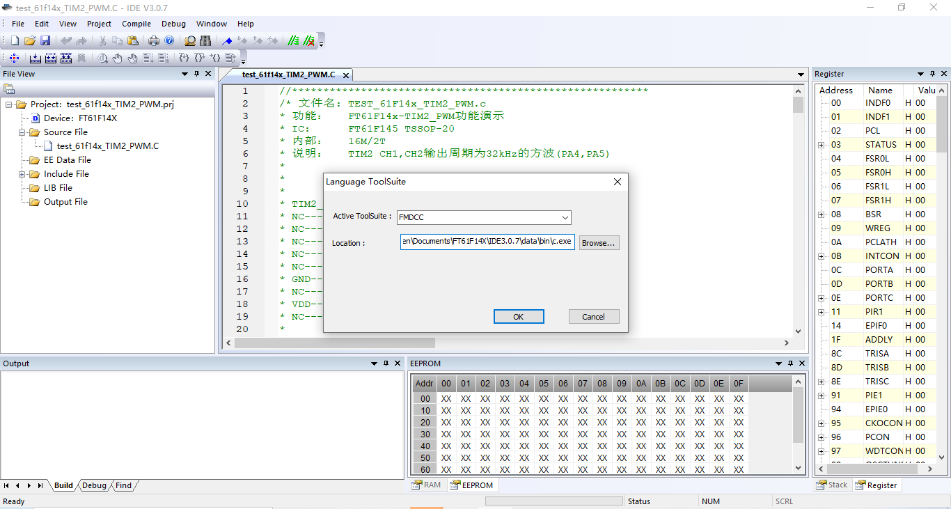Open the Project menu

coord(99,24)
